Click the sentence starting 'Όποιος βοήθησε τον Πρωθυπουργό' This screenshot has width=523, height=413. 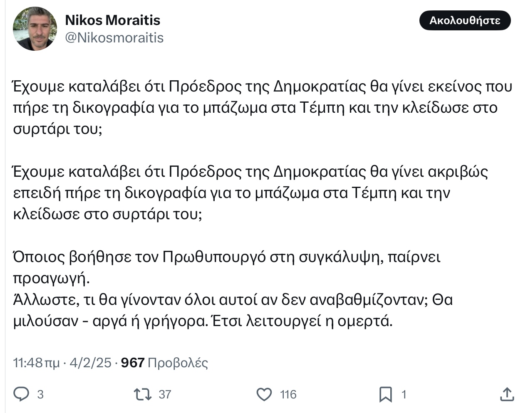227,257
